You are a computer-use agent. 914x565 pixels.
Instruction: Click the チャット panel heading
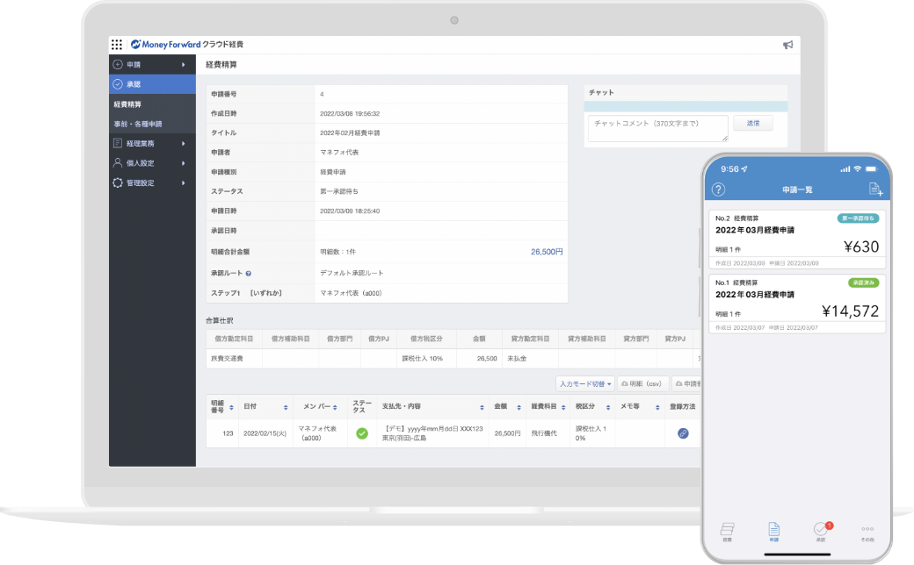[601, 92]
